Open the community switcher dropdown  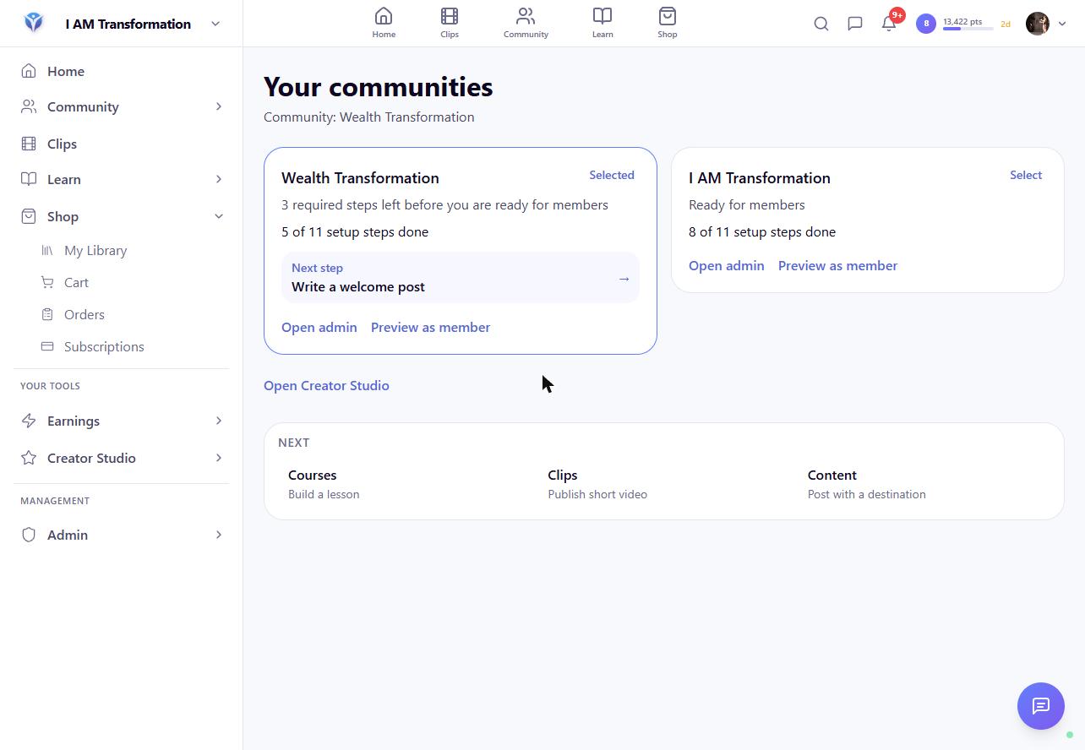coord(215,24)
